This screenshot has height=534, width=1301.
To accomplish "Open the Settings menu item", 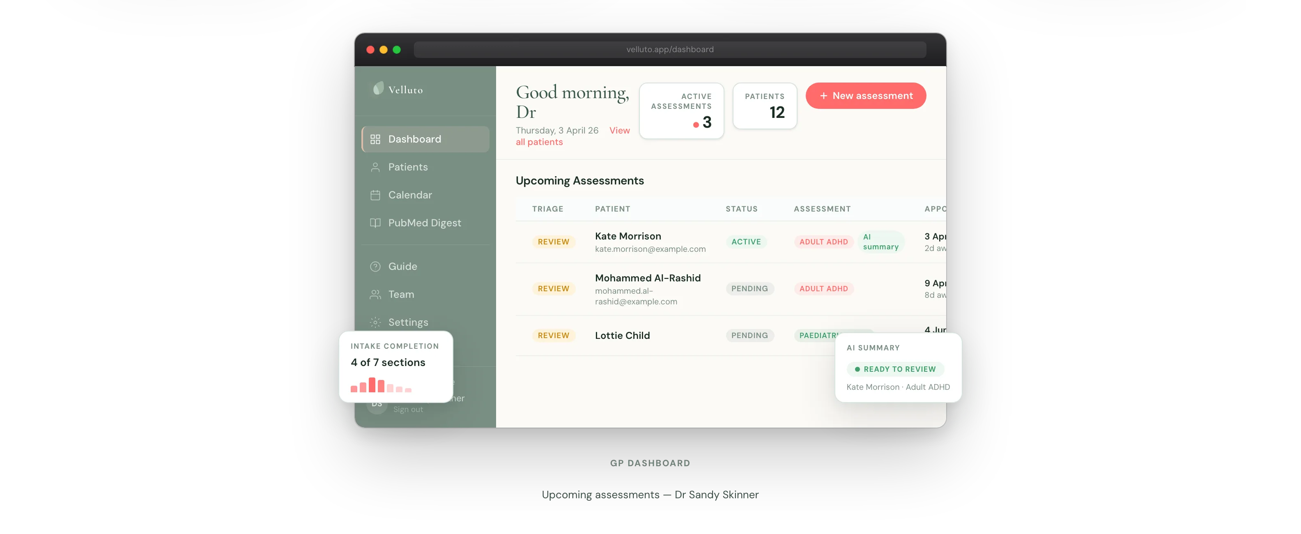I will pyautogui.click(x=425, y=322).
